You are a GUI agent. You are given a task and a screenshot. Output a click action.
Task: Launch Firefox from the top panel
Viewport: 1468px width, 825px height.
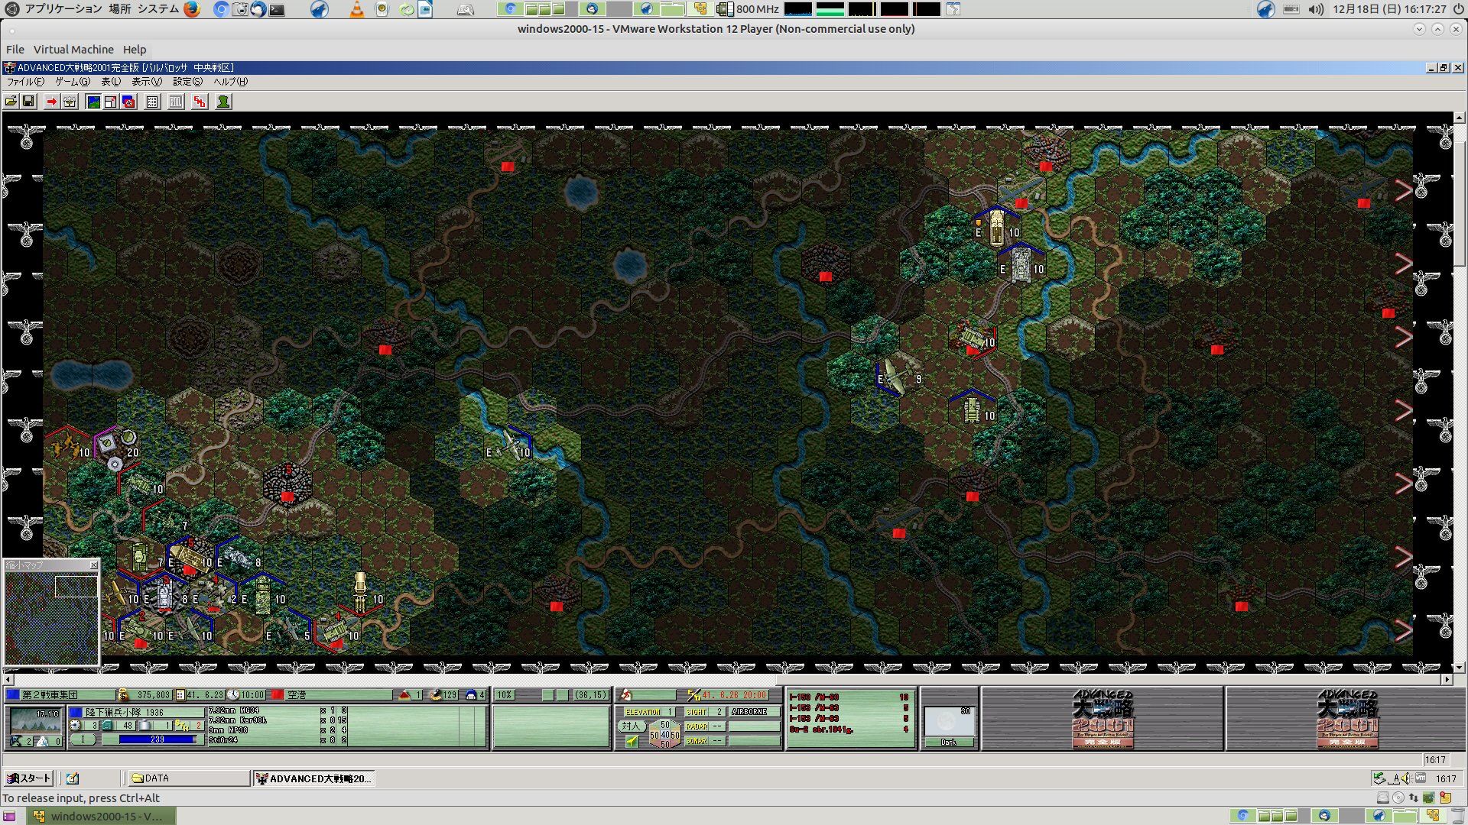pos(191,9)
